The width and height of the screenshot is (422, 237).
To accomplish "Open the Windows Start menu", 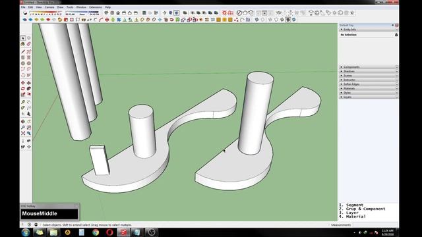I will [x=26, y=232].
